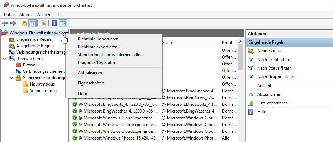Collapse the Sicherheitszuordnungen tree node
This screenshot has width=333, height=142.
point(12,78)
